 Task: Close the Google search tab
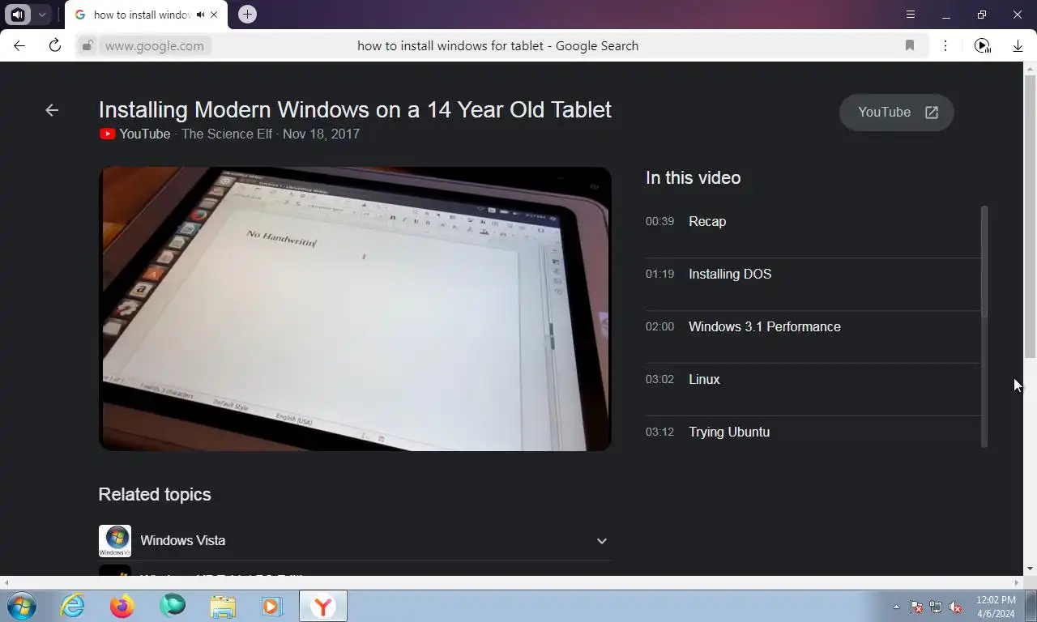[x=214, y=15]
